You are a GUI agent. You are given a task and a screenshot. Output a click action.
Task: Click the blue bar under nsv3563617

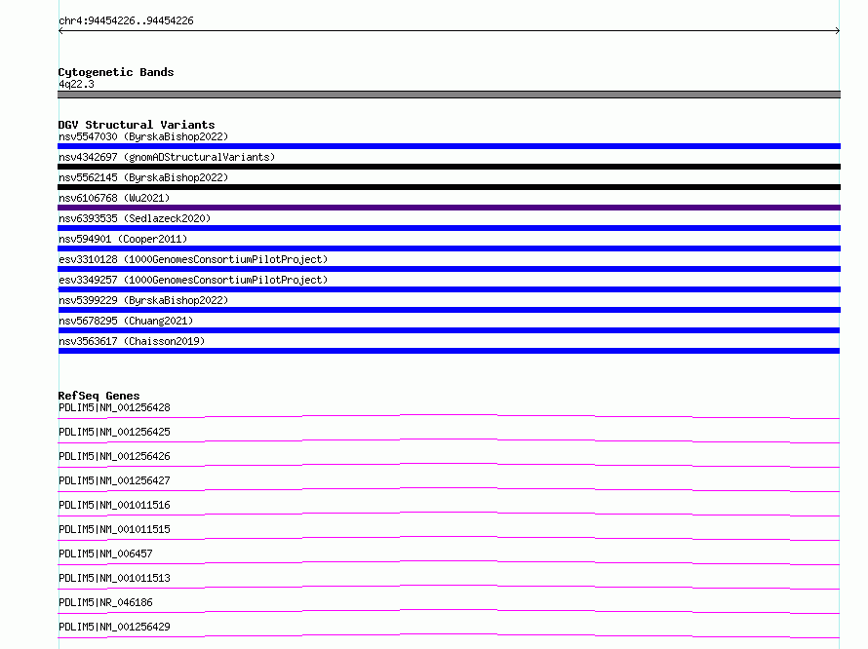(449, 351)
